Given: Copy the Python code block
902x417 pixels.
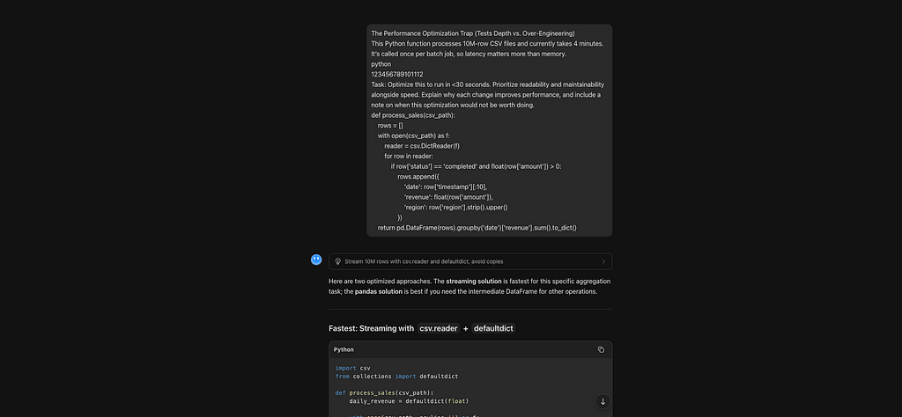Looking at the screenshot, I should coord(601,349).
